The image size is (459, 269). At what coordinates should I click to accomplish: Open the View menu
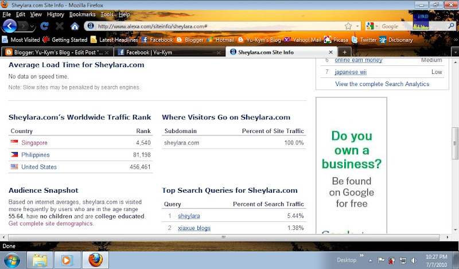click(x=36, y=14)
